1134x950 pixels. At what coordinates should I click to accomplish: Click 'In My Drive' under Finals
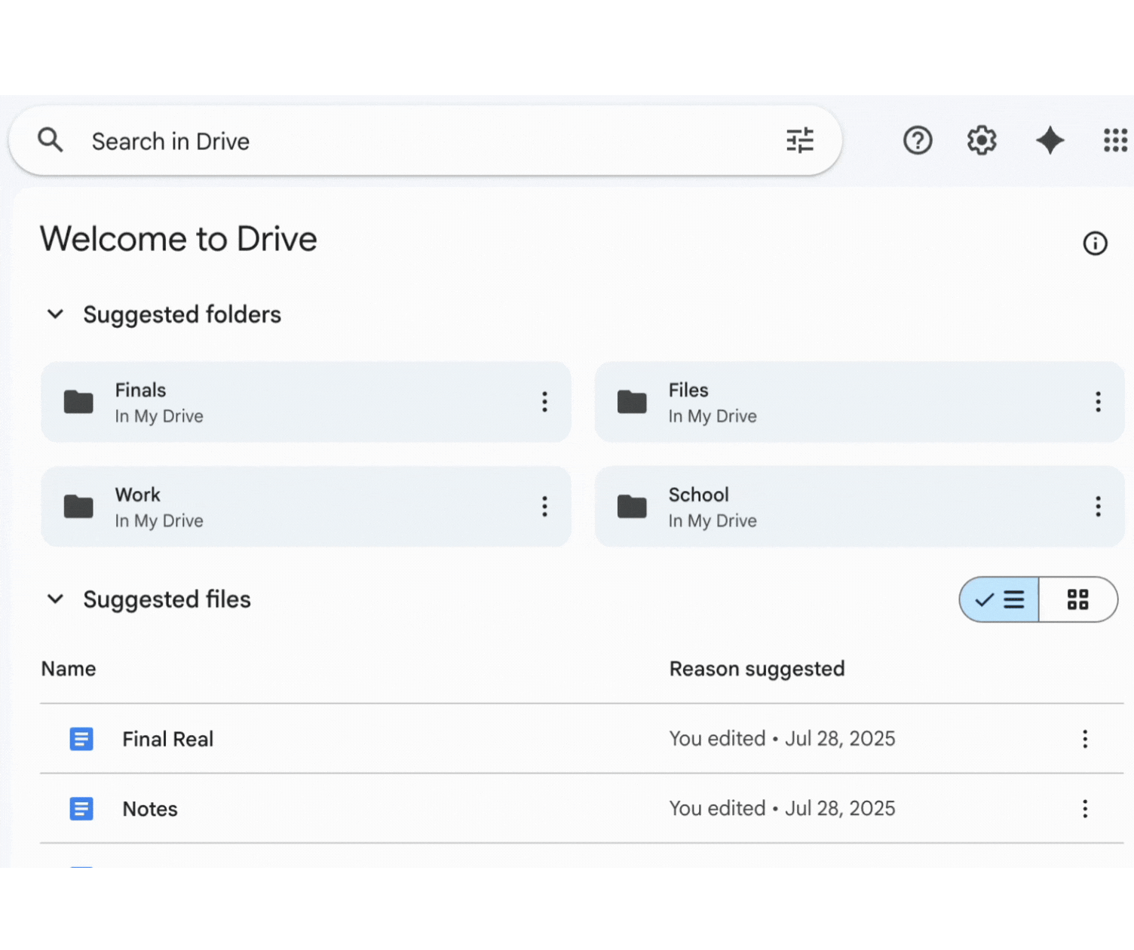[159, 416]
